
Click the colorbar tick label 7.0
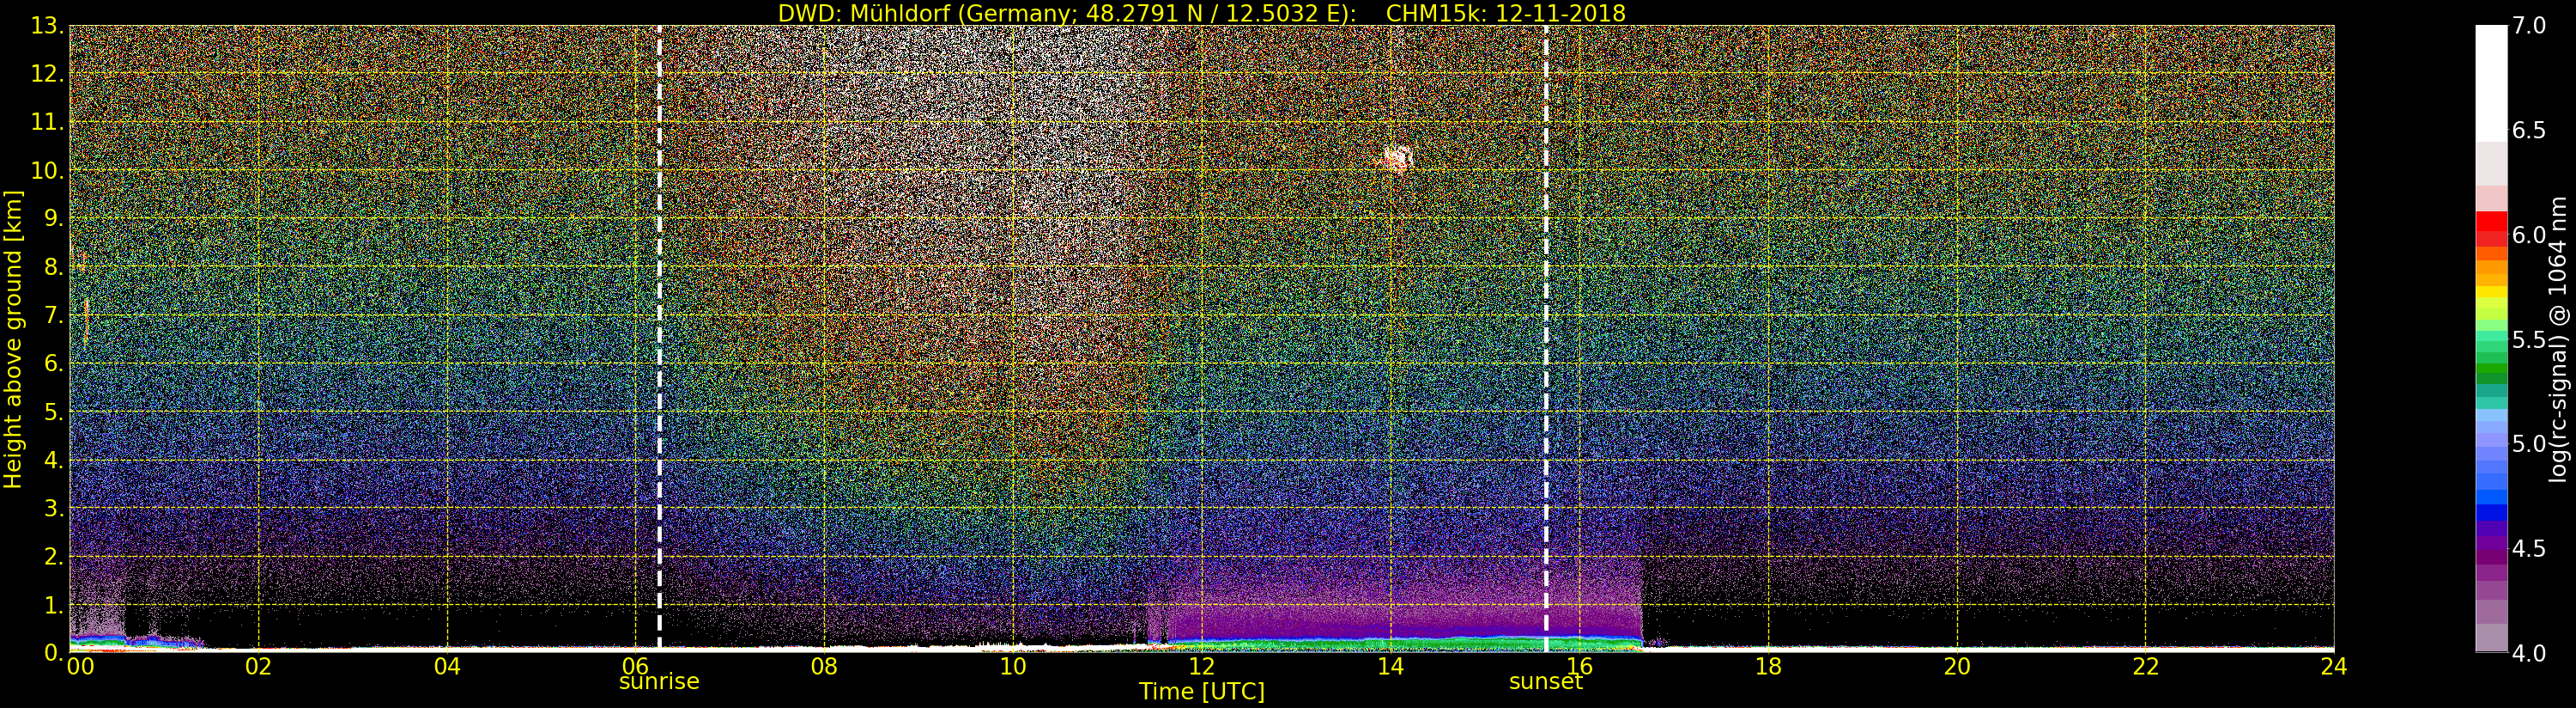tap(2529, 26)
